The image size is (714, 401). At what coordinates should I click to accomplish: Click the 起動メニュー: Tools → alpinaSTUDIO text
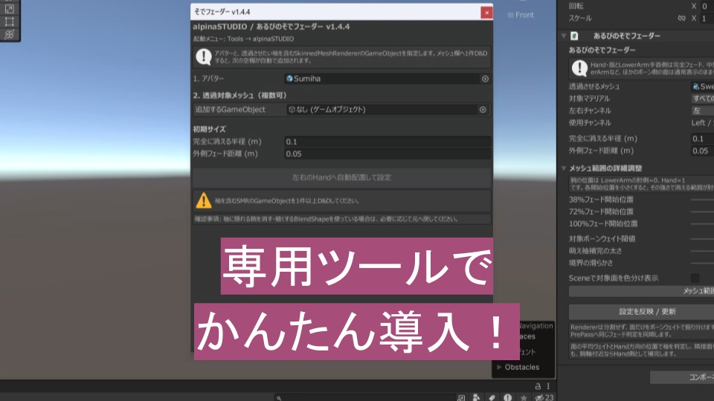243,39
